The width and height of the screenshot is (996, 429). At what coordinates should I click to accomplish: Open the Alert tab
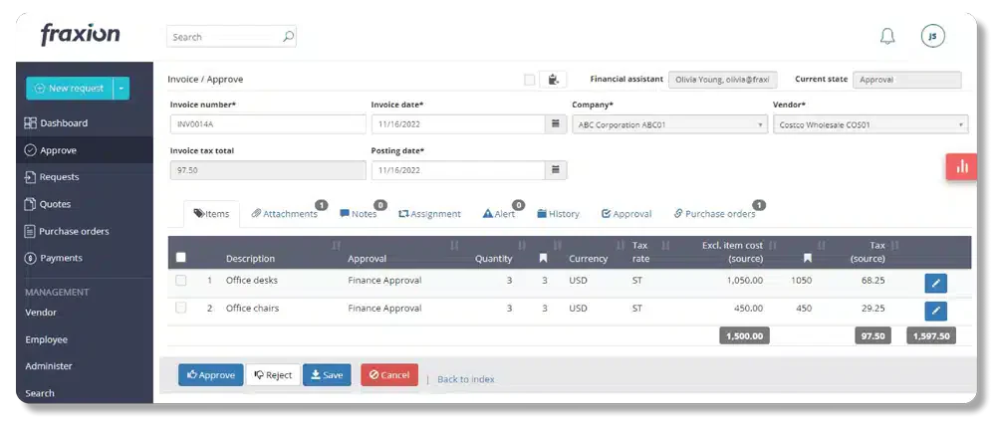499,214
